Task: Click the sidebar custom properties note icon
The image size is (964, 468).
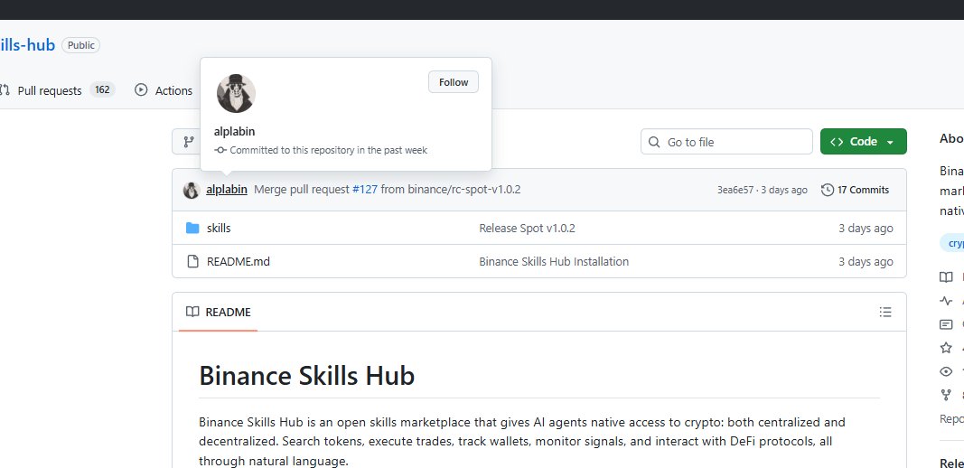Action: click(x=946, y=324)
